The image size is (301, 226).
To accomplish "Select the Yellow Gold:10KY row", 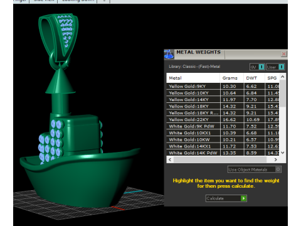I will (223, 93).
